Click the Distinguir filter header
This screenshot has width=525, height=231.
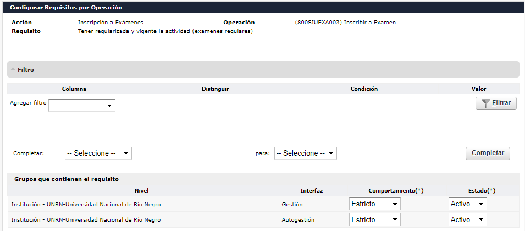click(x=215, y=89)
